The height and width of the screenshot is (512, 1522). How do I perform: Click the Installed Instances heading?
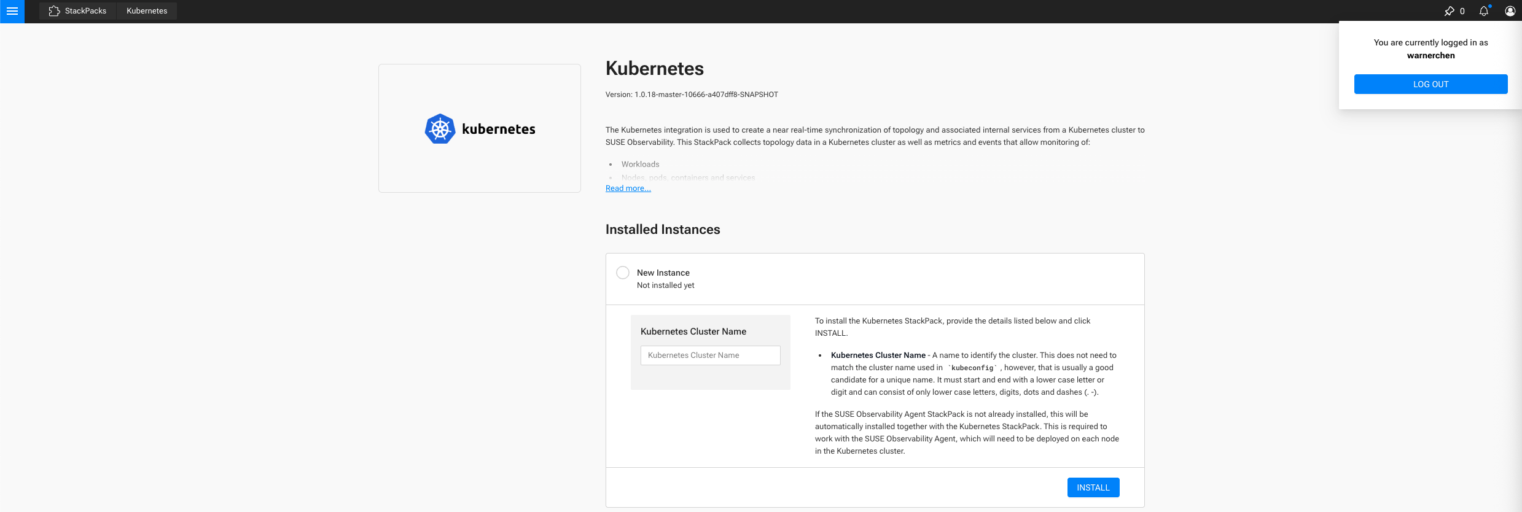click(x=662, y=229)
